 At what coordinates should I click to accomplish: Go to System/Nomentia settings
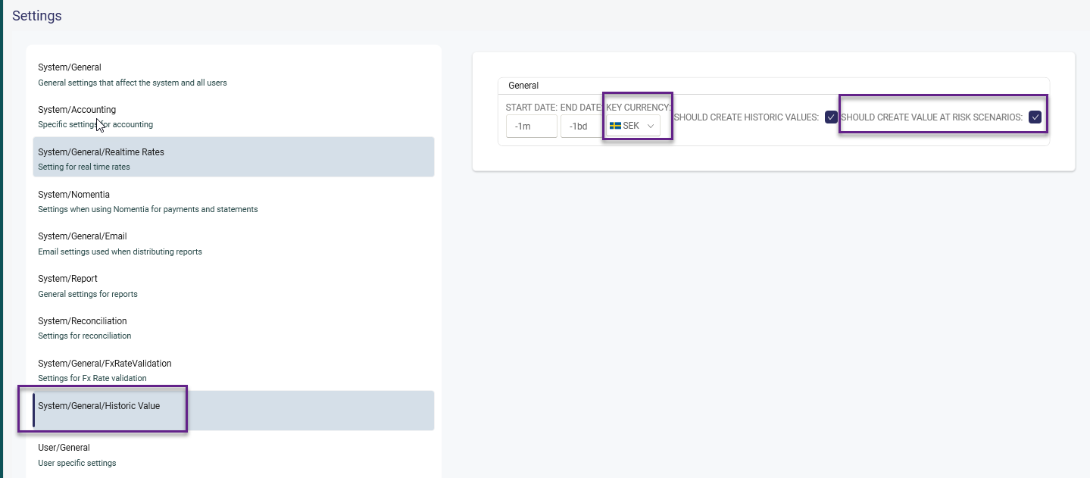(x=73, y=195)
